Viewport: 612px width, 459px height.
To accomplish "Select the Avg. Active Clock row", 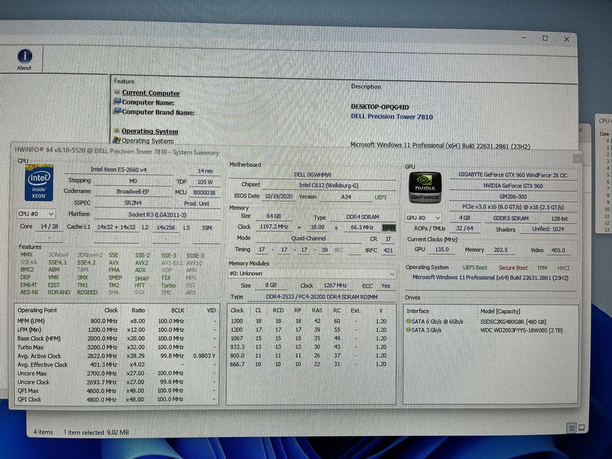I will coord(117,356).
